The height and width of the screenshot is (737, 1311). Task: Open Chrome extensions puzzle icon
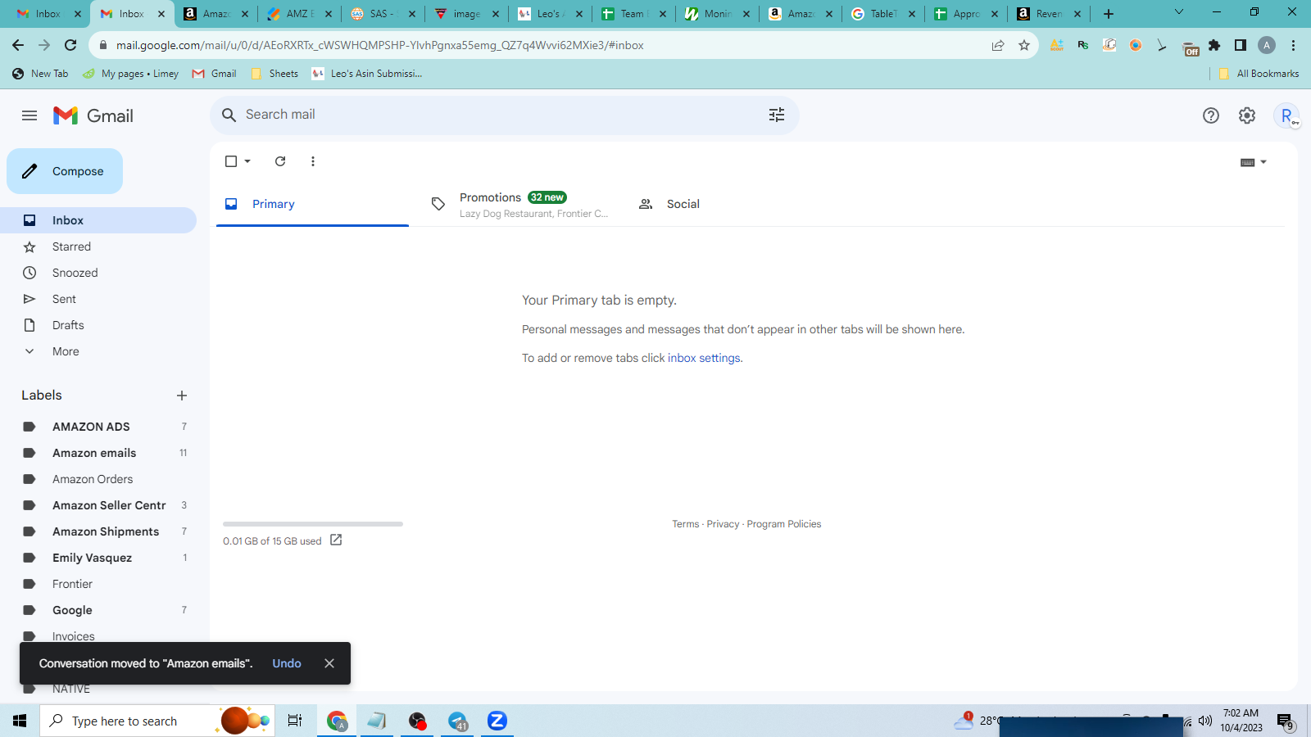tap(1214, 45)
